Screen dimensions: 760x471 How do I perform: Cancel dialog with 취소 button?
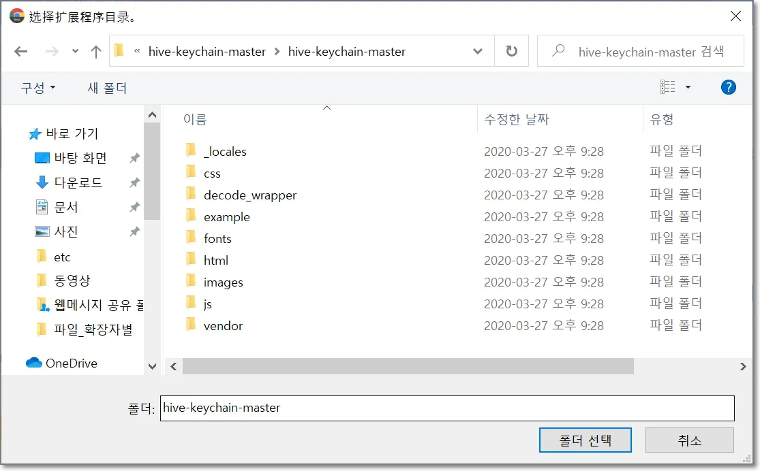coord(689,440)
